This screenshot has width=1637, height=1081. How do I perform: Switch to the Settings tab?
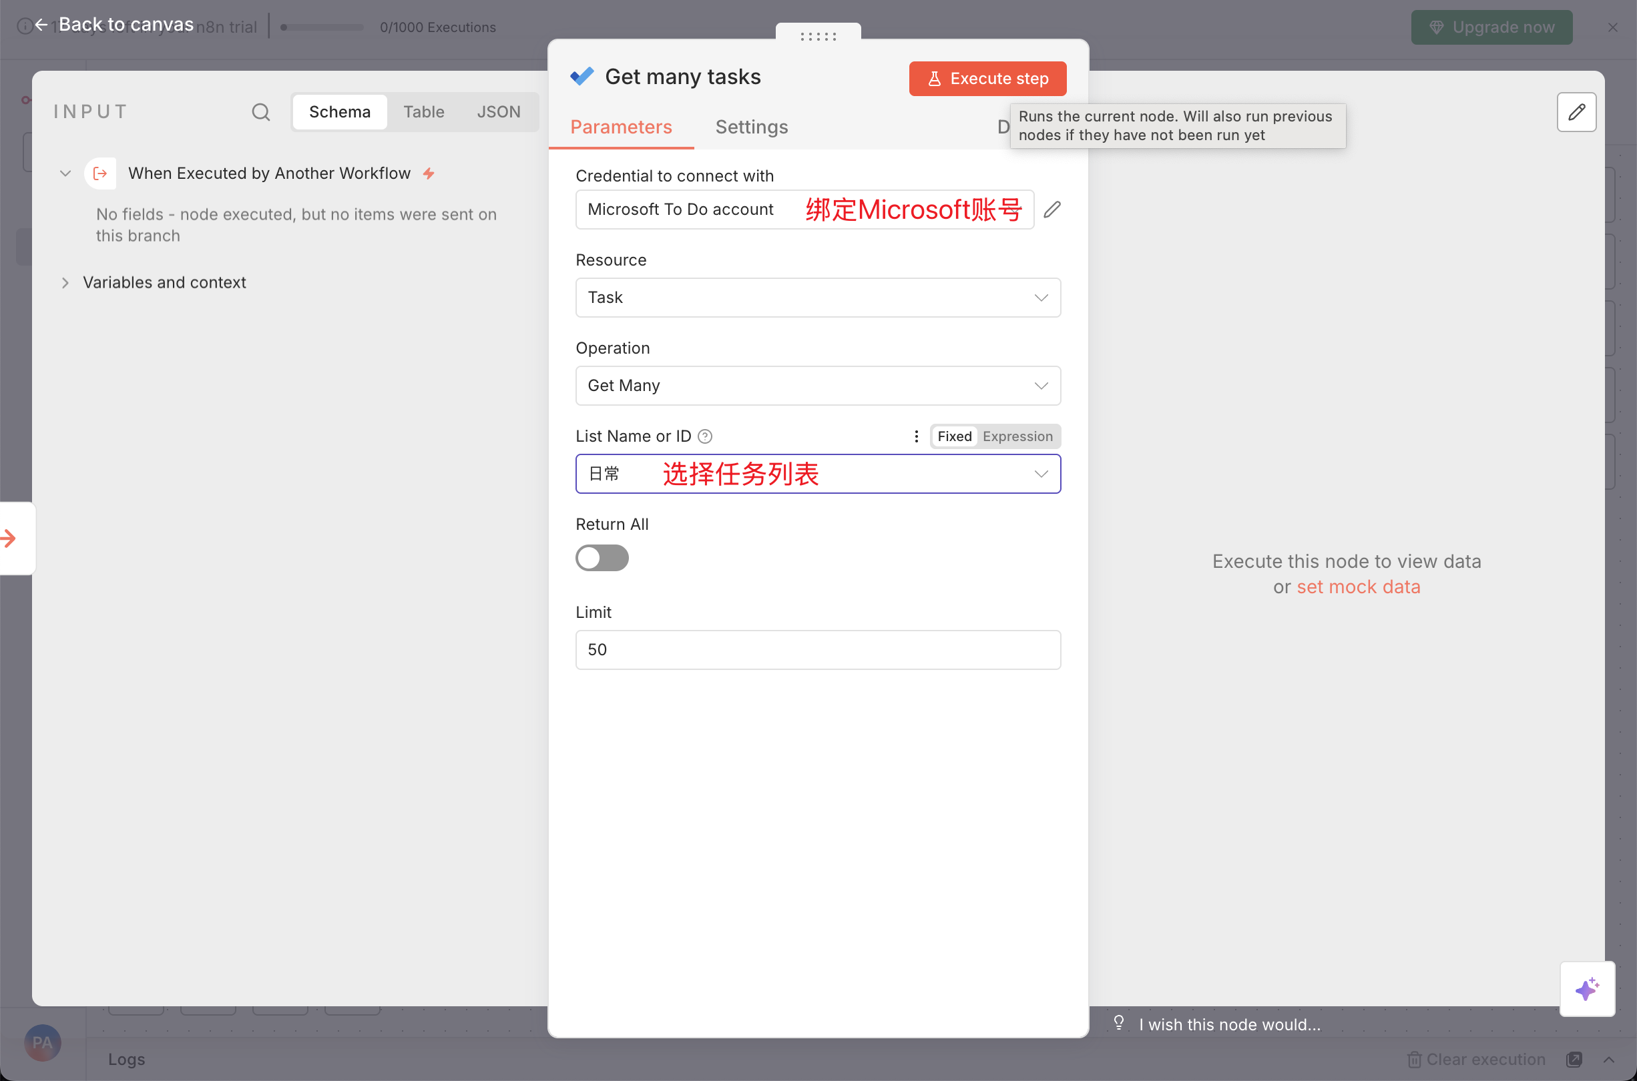tap(751, 127)
